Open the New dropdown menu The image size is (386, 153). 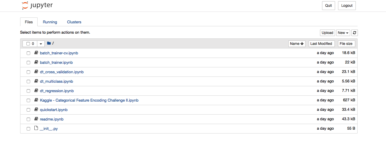tap(343, 33)
